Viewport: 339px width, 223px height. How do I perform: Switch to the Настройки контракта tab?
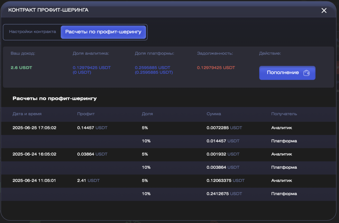coord(32,32)
